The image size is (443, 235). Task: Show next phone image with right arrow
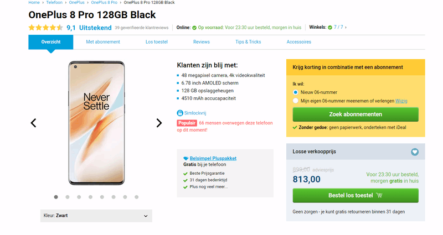click(x=159, y=123)
